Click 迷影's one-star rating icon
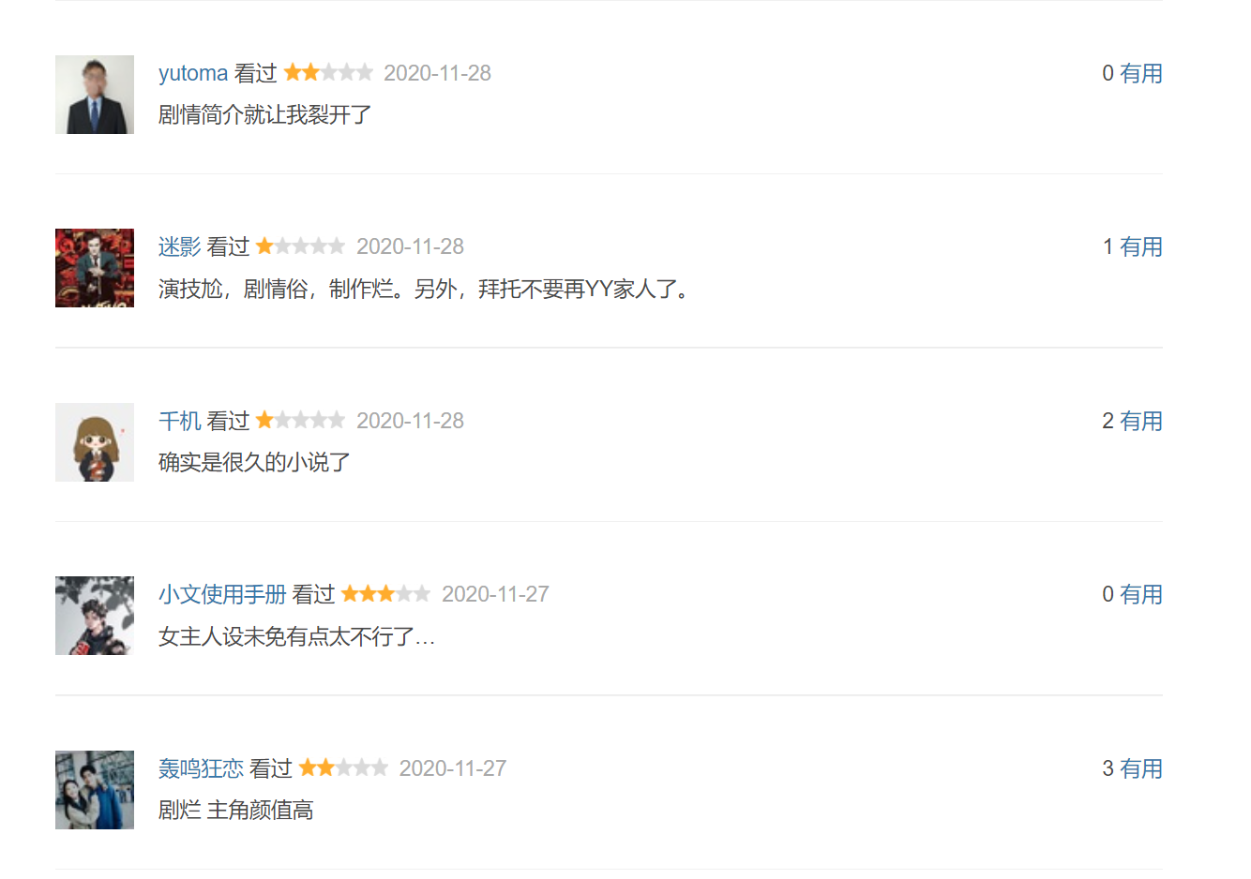 300,246
